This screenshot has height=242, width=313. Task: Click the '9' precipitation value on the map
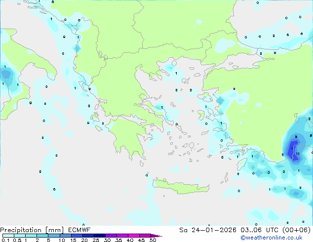[296, 137]
